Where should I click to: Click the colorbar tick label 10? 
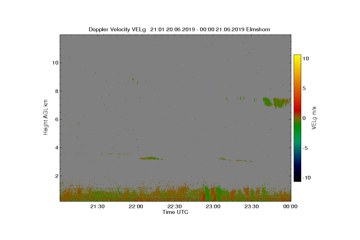point(306,59)
